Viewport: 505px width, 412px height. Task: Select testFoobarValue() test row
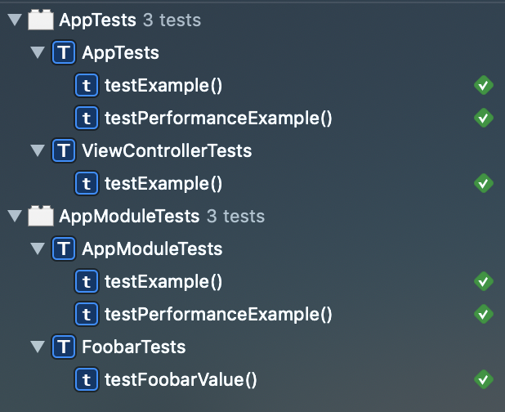coord(181,379)
